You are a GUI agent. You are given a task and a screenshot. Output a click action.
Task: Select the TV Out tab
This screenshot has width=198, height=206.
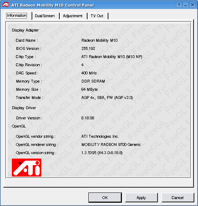click(x=97, y=16)
